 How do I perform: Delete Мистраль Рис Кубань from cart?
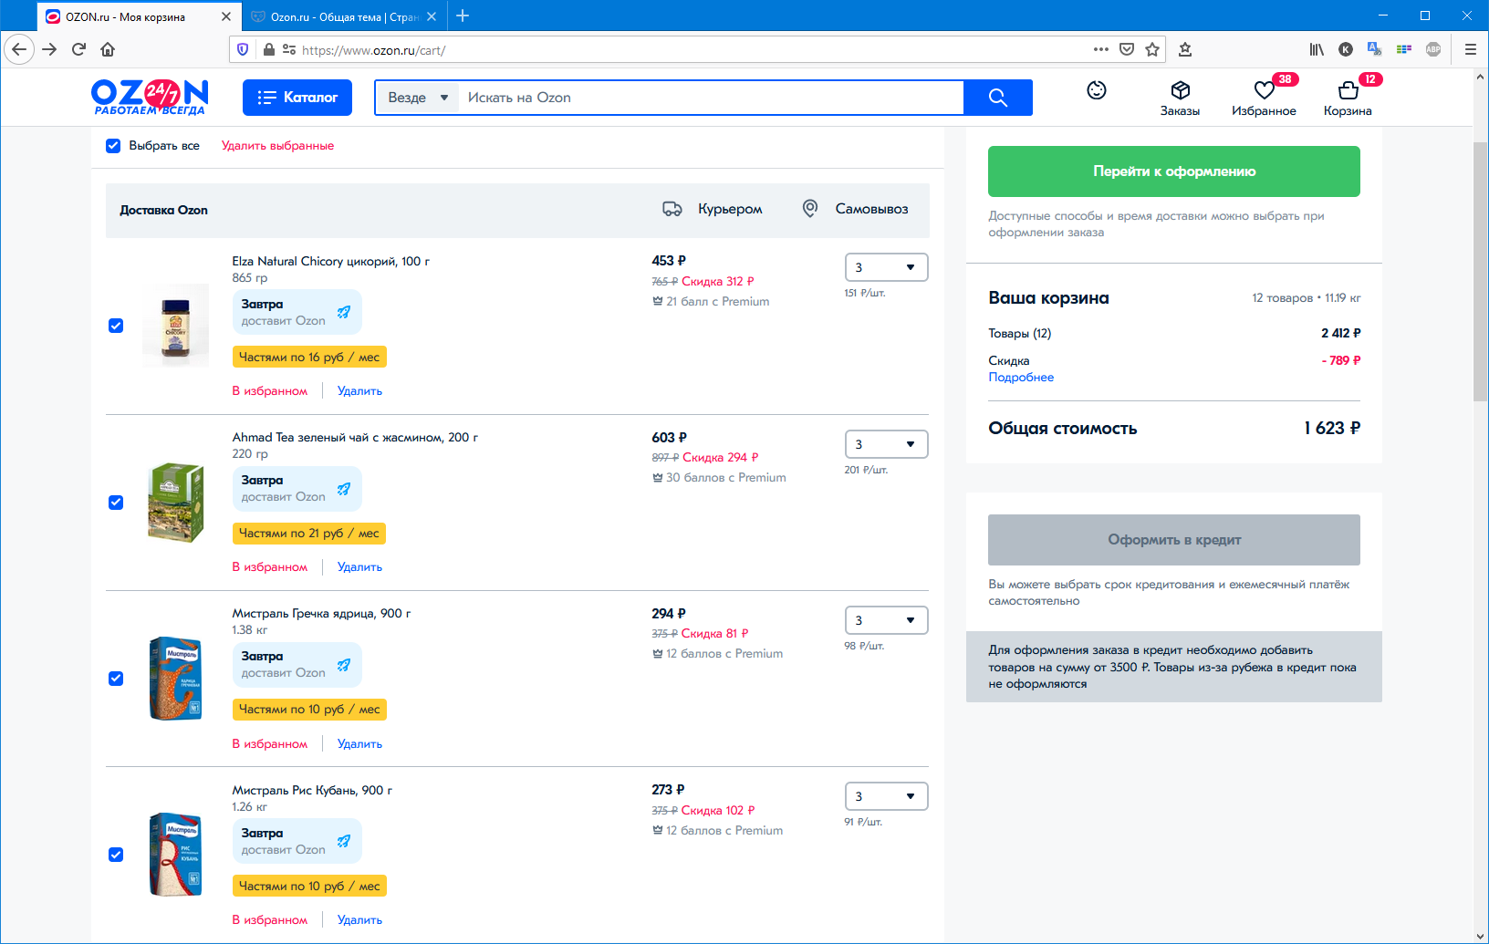pos(359,920)
